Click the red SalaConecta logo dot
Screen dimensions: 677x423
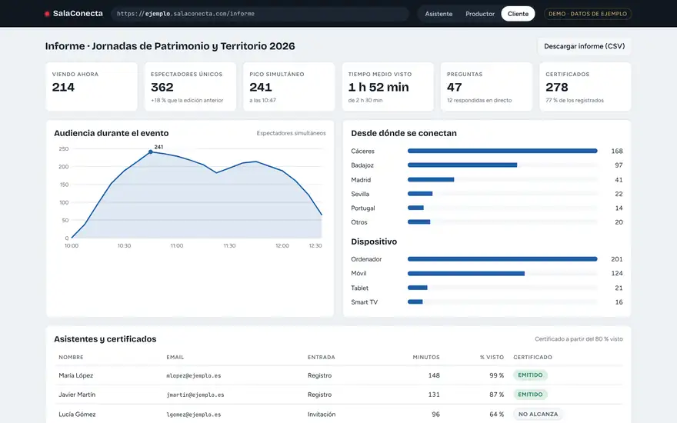pos(47,14)
